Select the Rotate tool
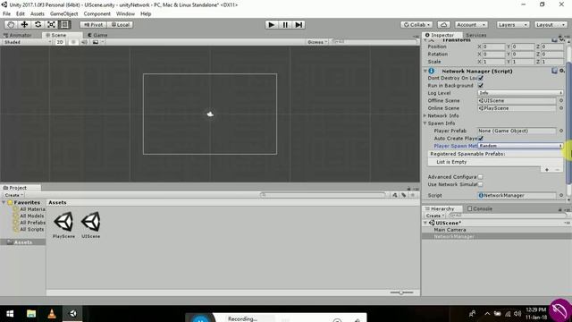The height and width of the screenshot is (322, 572). tap(38, 24)
